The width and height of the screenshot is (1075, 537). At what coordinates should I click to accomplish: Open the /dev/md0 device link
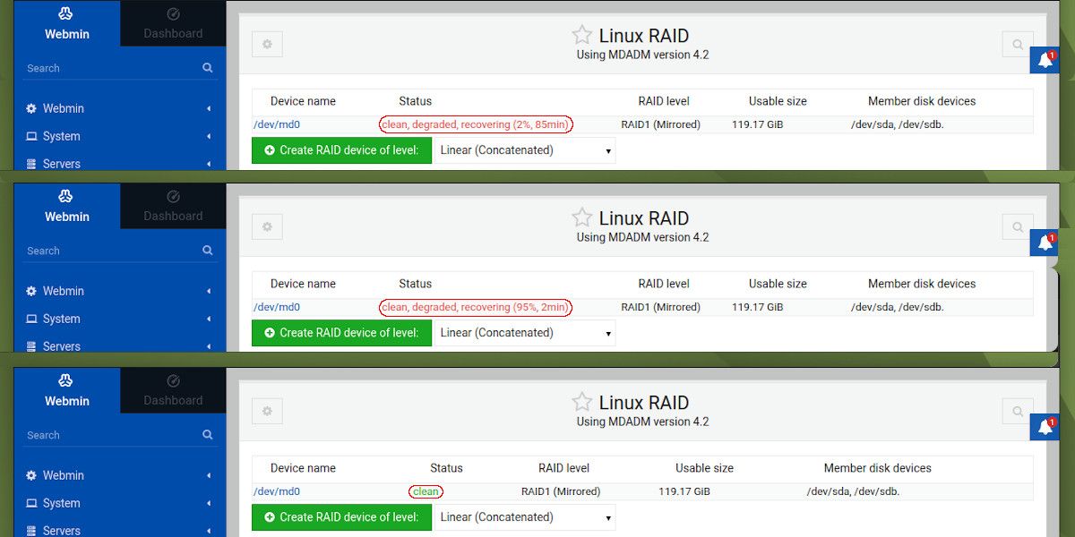pyautogui.click(x=278, y=124)
